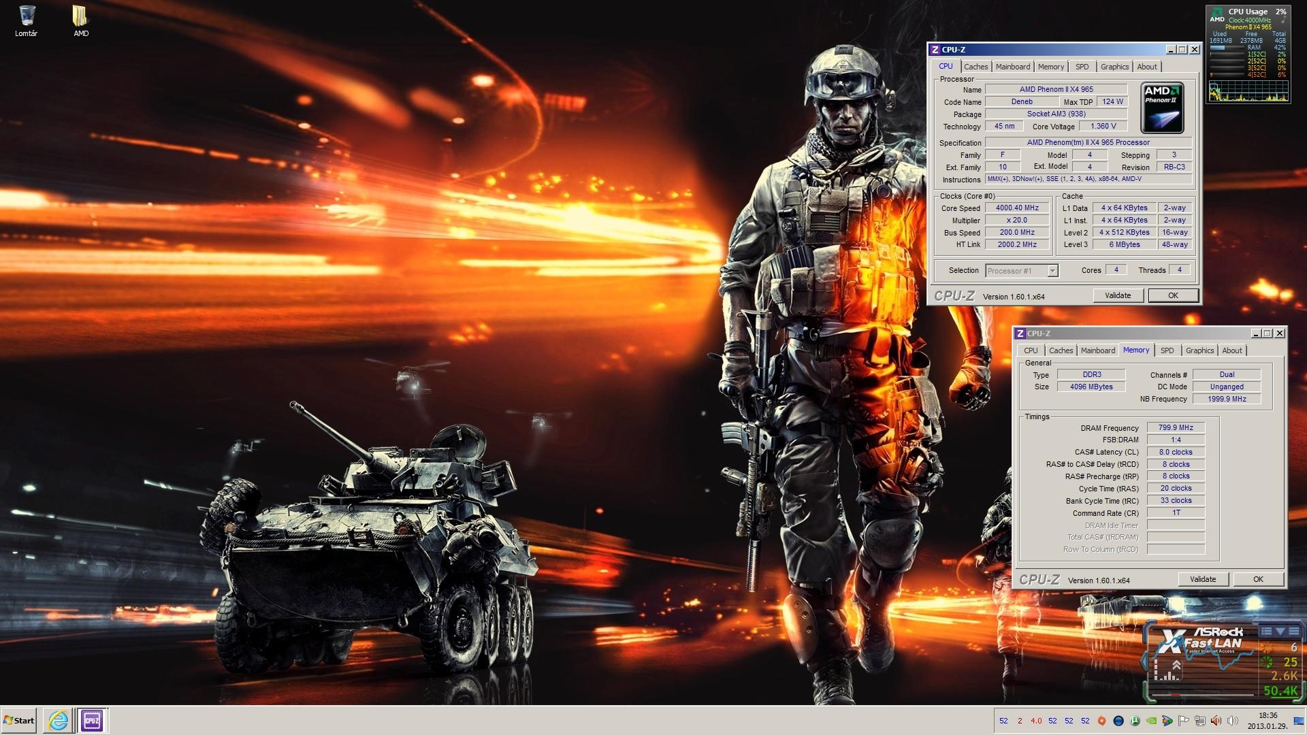Click XFast LAN list icon on left of header
Screen dimensions: 1307x735
coord(1267,631)
